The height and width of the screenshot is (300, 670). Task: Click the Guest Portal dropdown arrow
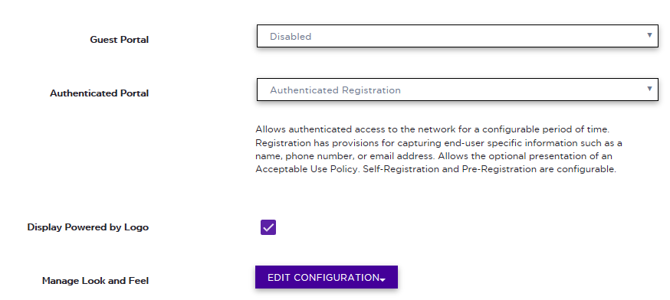(649, 35)
